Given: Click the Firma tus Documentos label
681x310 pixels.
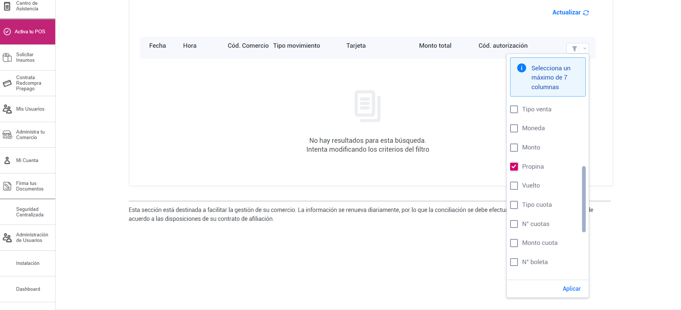Looking at the screenshot, I should [30, 186].
